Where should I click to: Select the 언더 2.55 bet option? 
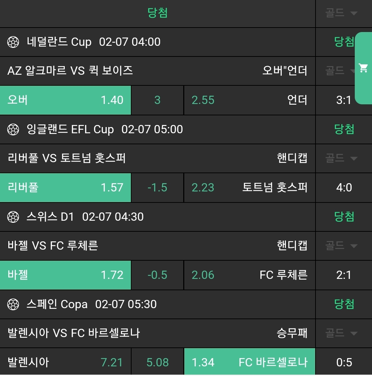point(249,100)
